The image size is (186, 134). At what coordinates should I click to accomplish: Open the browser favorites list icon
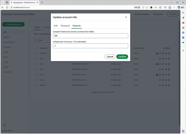tap(165, 7)
